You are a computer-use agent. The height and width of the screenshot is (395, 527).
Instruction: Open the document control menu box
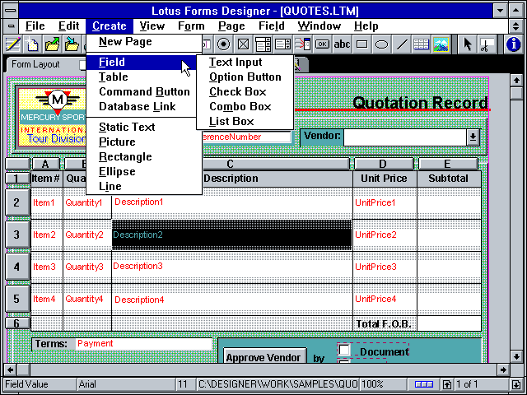pyautogui.click(x=11, y=26)
